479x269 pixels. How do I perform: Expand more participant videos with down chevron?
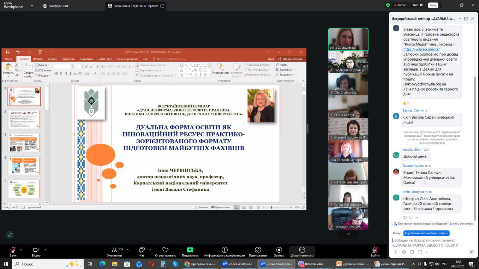(348, 234)
